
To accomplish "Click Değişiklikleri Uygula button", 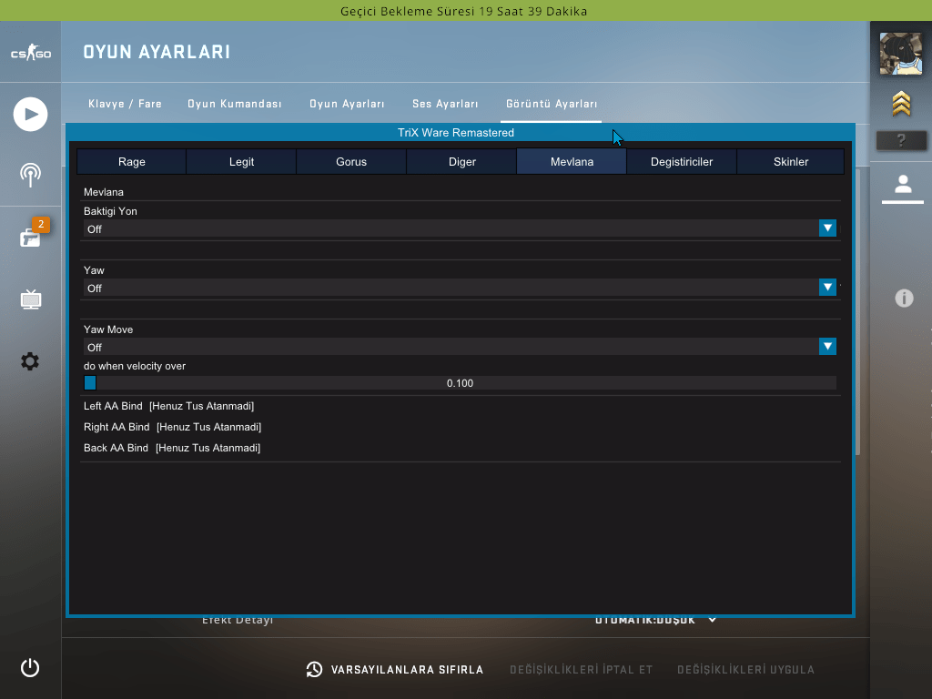I will click(746, 670).
